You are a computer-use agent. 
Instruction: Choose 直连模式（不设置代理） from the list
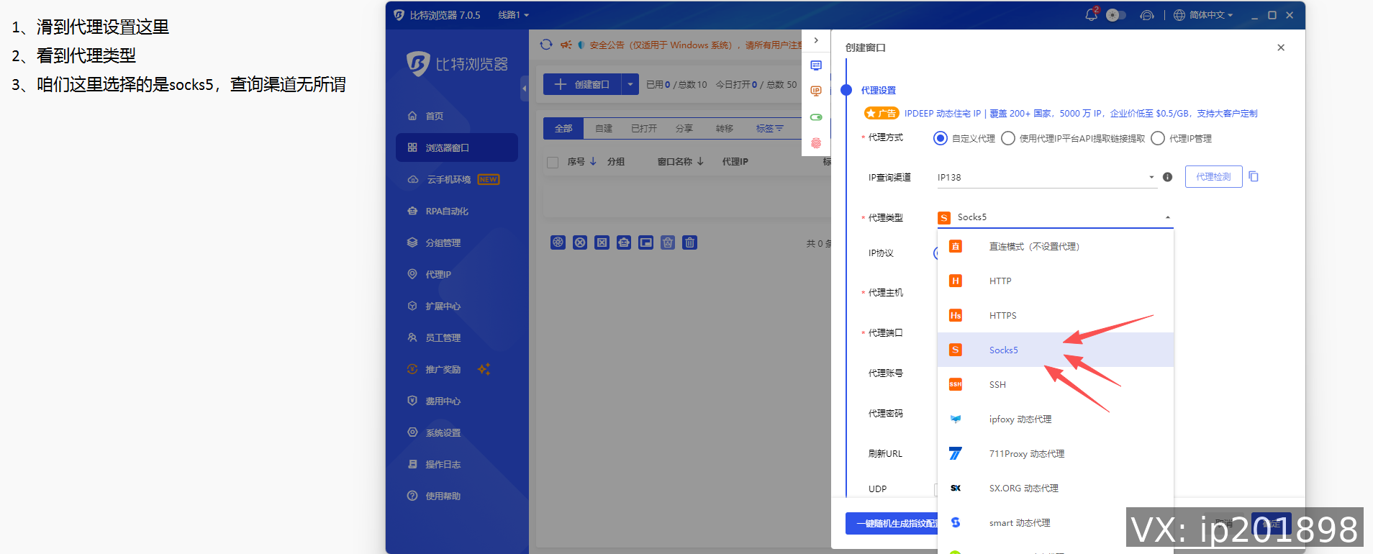1056,247
